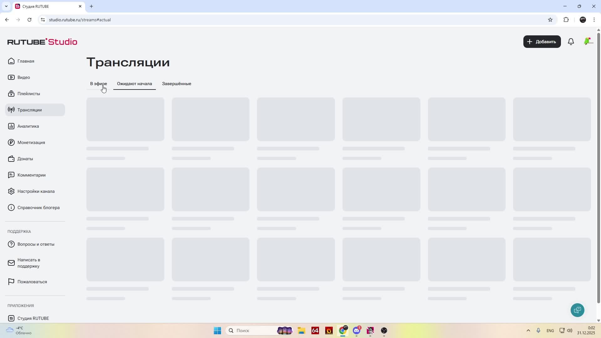Open the user avatar menu
The width and height of the screenshot is (601, 338).
(x=588, y=41)
